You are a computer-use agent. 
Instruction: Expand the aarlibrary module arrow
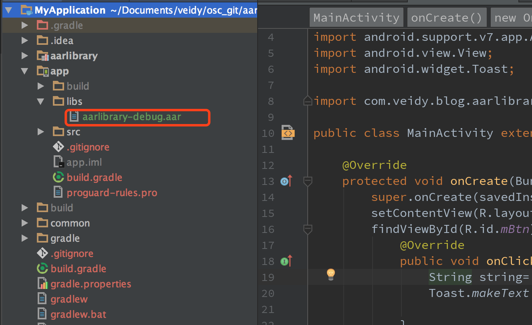[x=25, y=56]
